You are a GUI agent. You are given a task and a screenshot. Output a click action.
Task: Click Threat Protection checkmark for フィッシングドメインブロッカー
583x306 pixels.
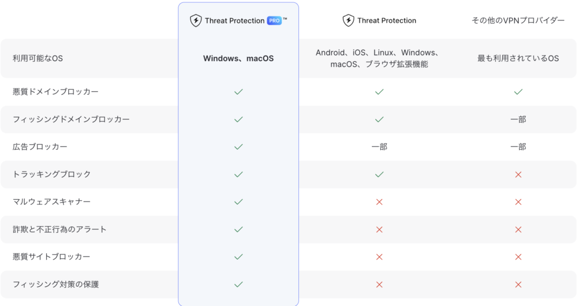[x=379, y=119]
